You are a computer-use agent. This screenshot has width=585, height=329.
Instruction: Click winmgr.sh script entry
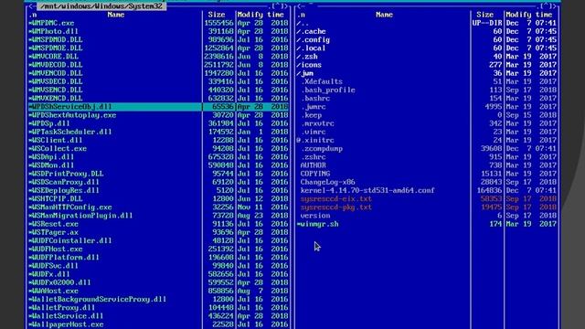(427, 224)
